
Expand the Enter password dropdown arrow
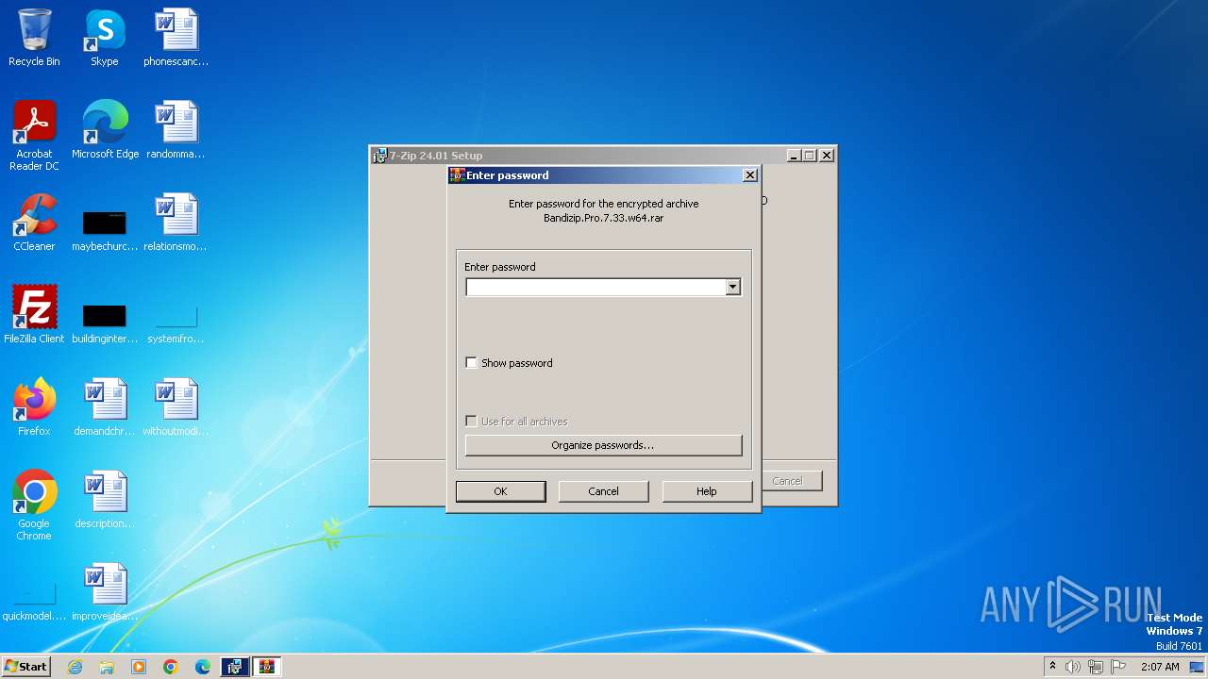coord(732,288)
